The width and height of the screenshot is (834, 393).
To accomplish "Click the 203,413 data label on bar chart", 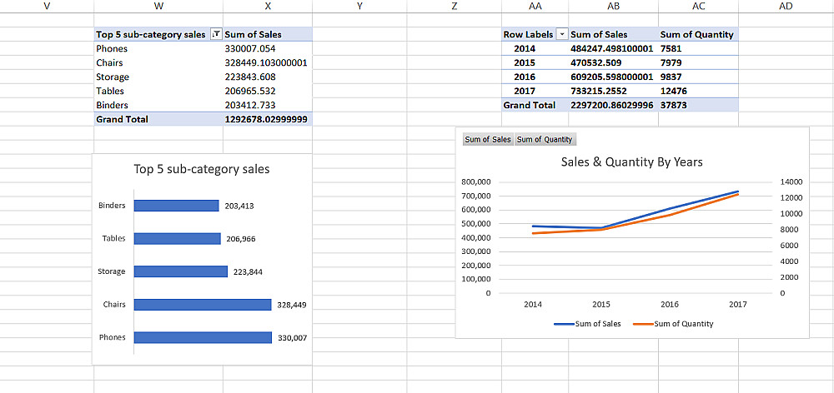I will (x=239, y=206).
